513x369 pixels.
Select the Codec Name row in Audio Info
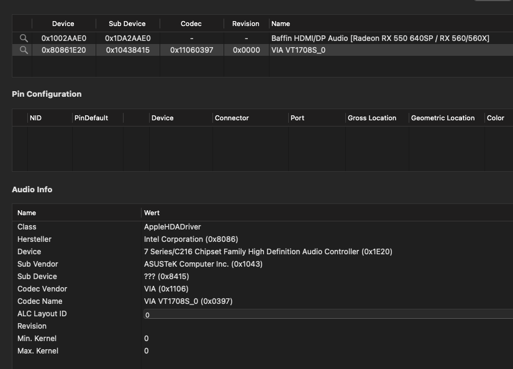[x=186, y=301]
